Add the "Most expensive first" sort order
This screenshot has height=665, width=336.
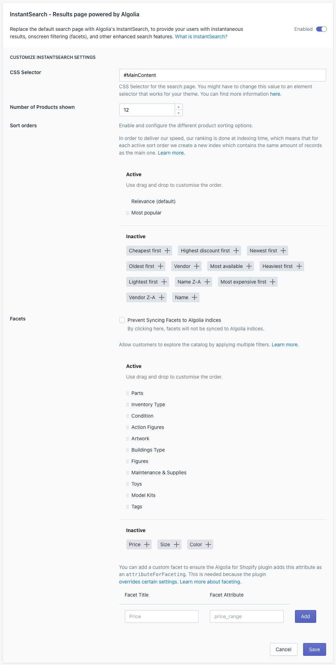click(272, 282)
